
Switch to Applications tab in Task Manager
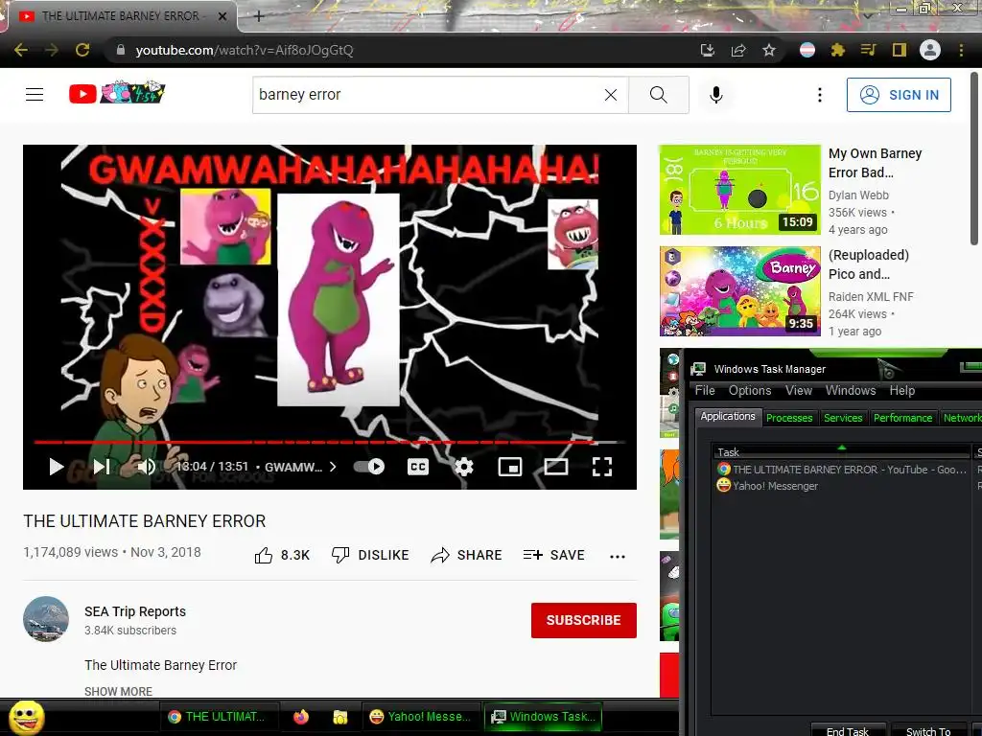click(x=728, y=416)
